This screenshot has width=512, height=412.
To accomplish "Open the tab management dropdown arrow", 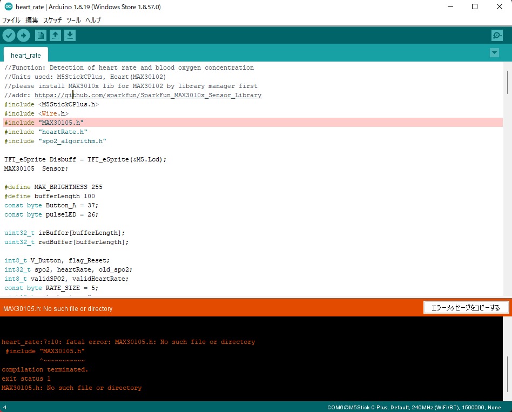I will click(494, 53).
